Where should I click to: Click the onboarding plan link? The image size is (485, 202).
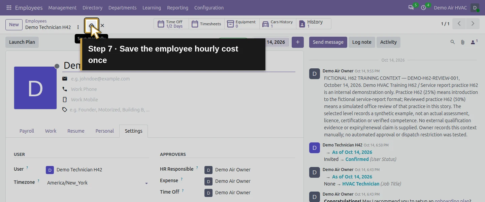pos(452,201)
